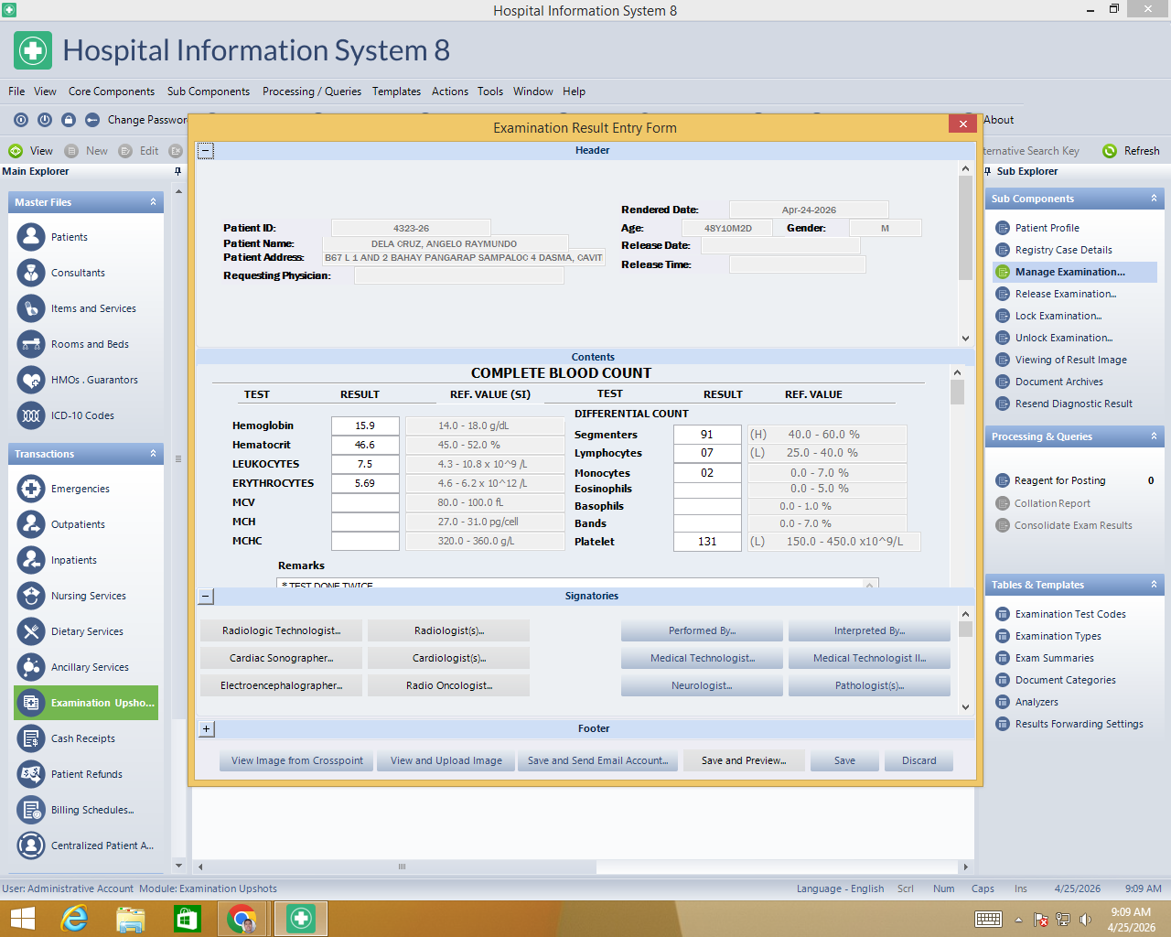Open the Billing Schedules icon
The image size is (1171, 937).
tap(31, 810)
